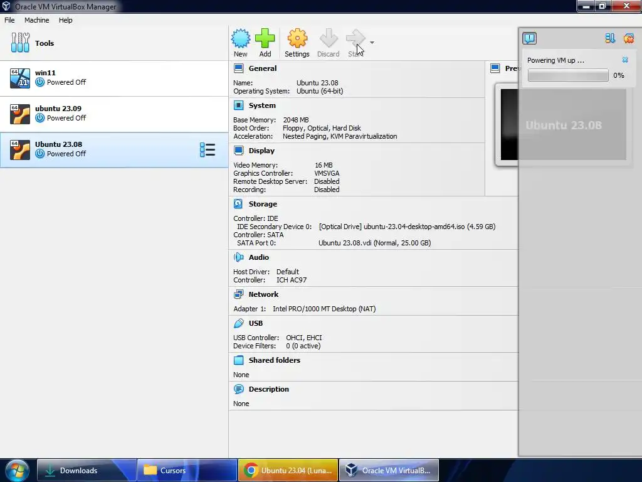Click the Discard toolbar icon

[x=329, y=38]
